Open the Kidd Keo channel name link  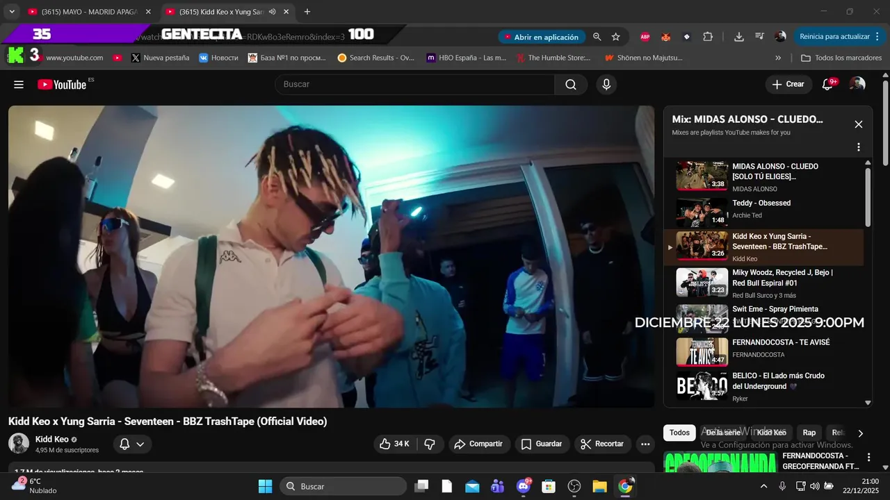tap(52, 439)
